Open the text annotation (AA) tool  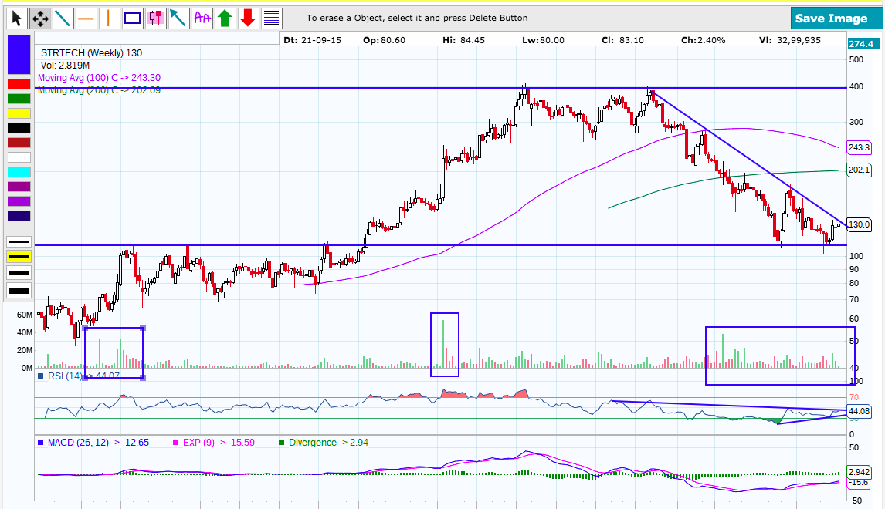pyautogui.click(x=202, y=19)
